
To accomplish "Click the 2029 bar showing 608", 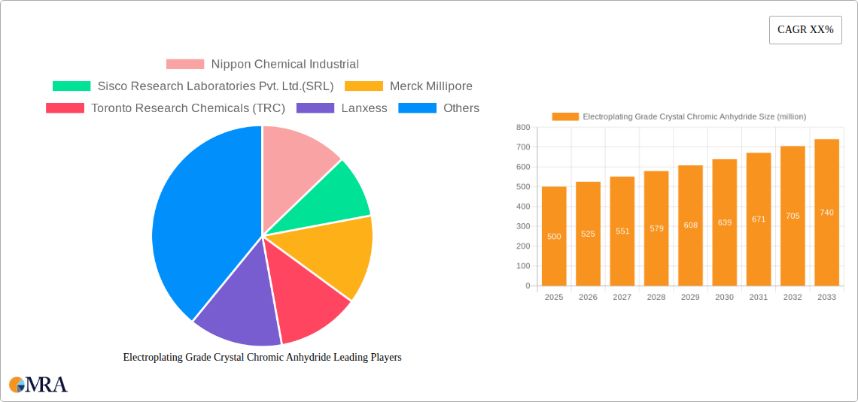I will click(691, 225).
